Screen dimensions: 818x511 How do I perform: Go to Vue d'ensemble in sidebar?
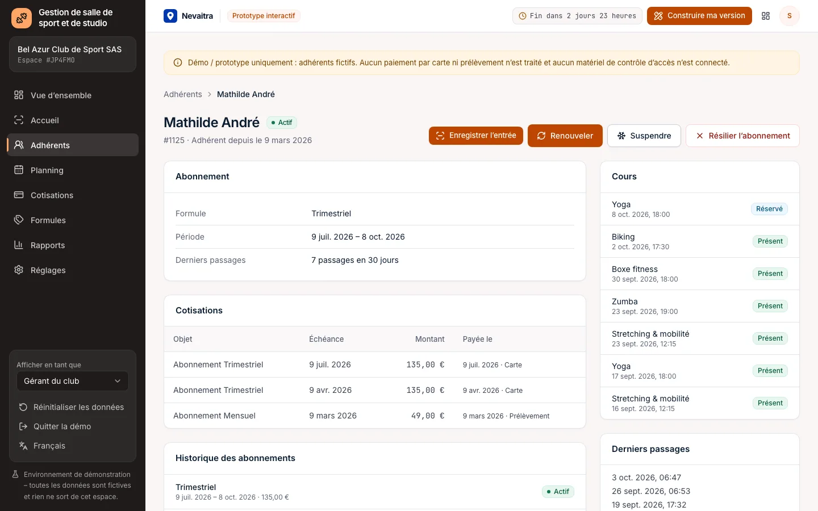73,95
